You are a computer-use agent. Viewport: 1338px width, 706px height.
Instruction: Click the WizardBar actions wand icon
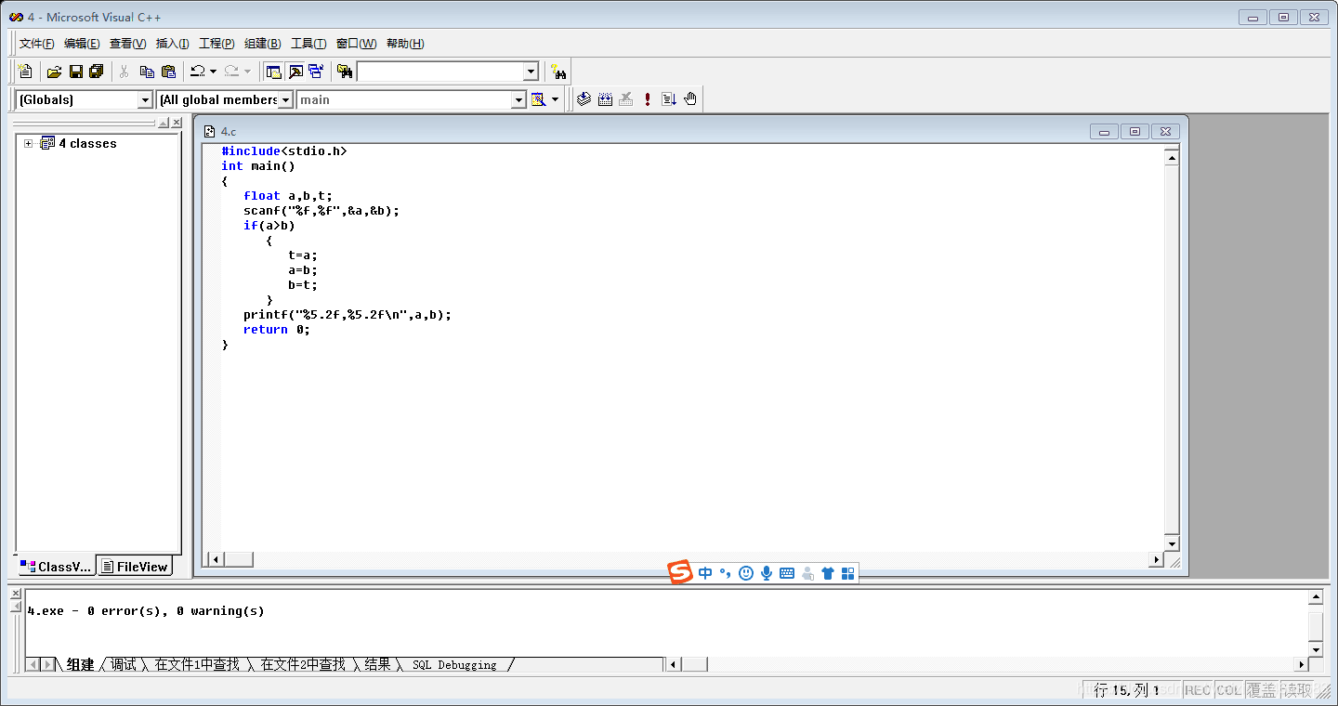538,99
